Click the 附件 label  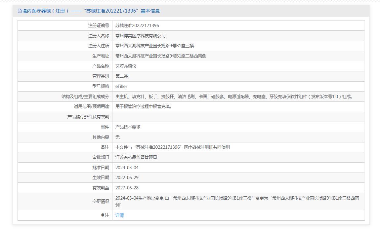(105, 127)
